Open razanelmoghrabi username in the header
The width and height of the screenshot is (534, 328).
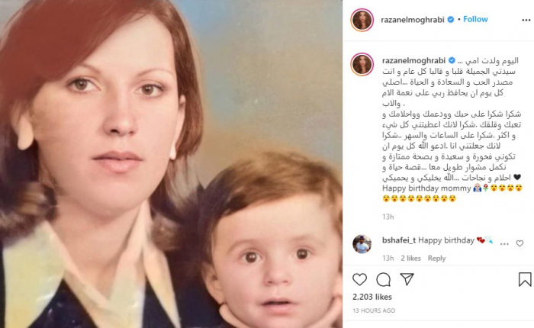413,20
